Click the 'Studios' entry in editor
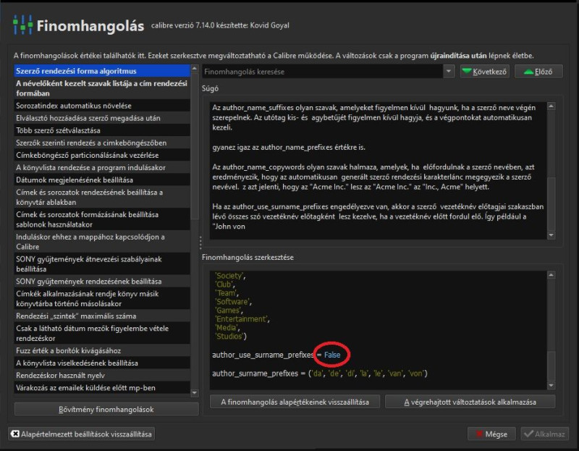Image resolution: width=579 pixels, height=451 pixels. [229, 336]
